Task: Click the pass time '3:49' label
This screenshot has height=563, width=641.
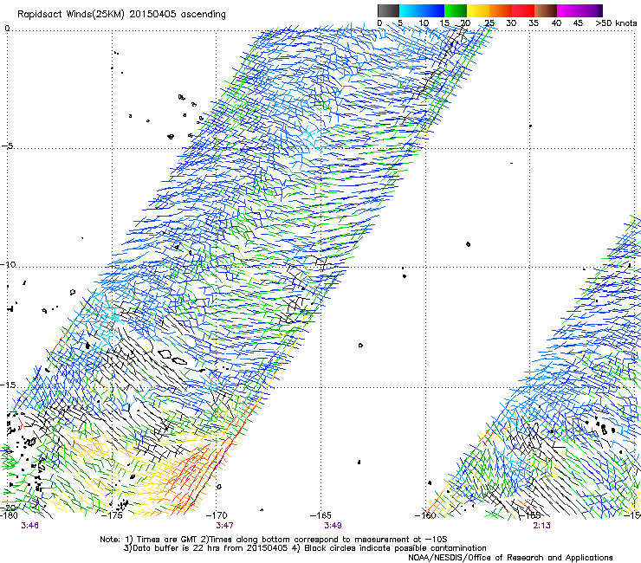Action: 333,526
